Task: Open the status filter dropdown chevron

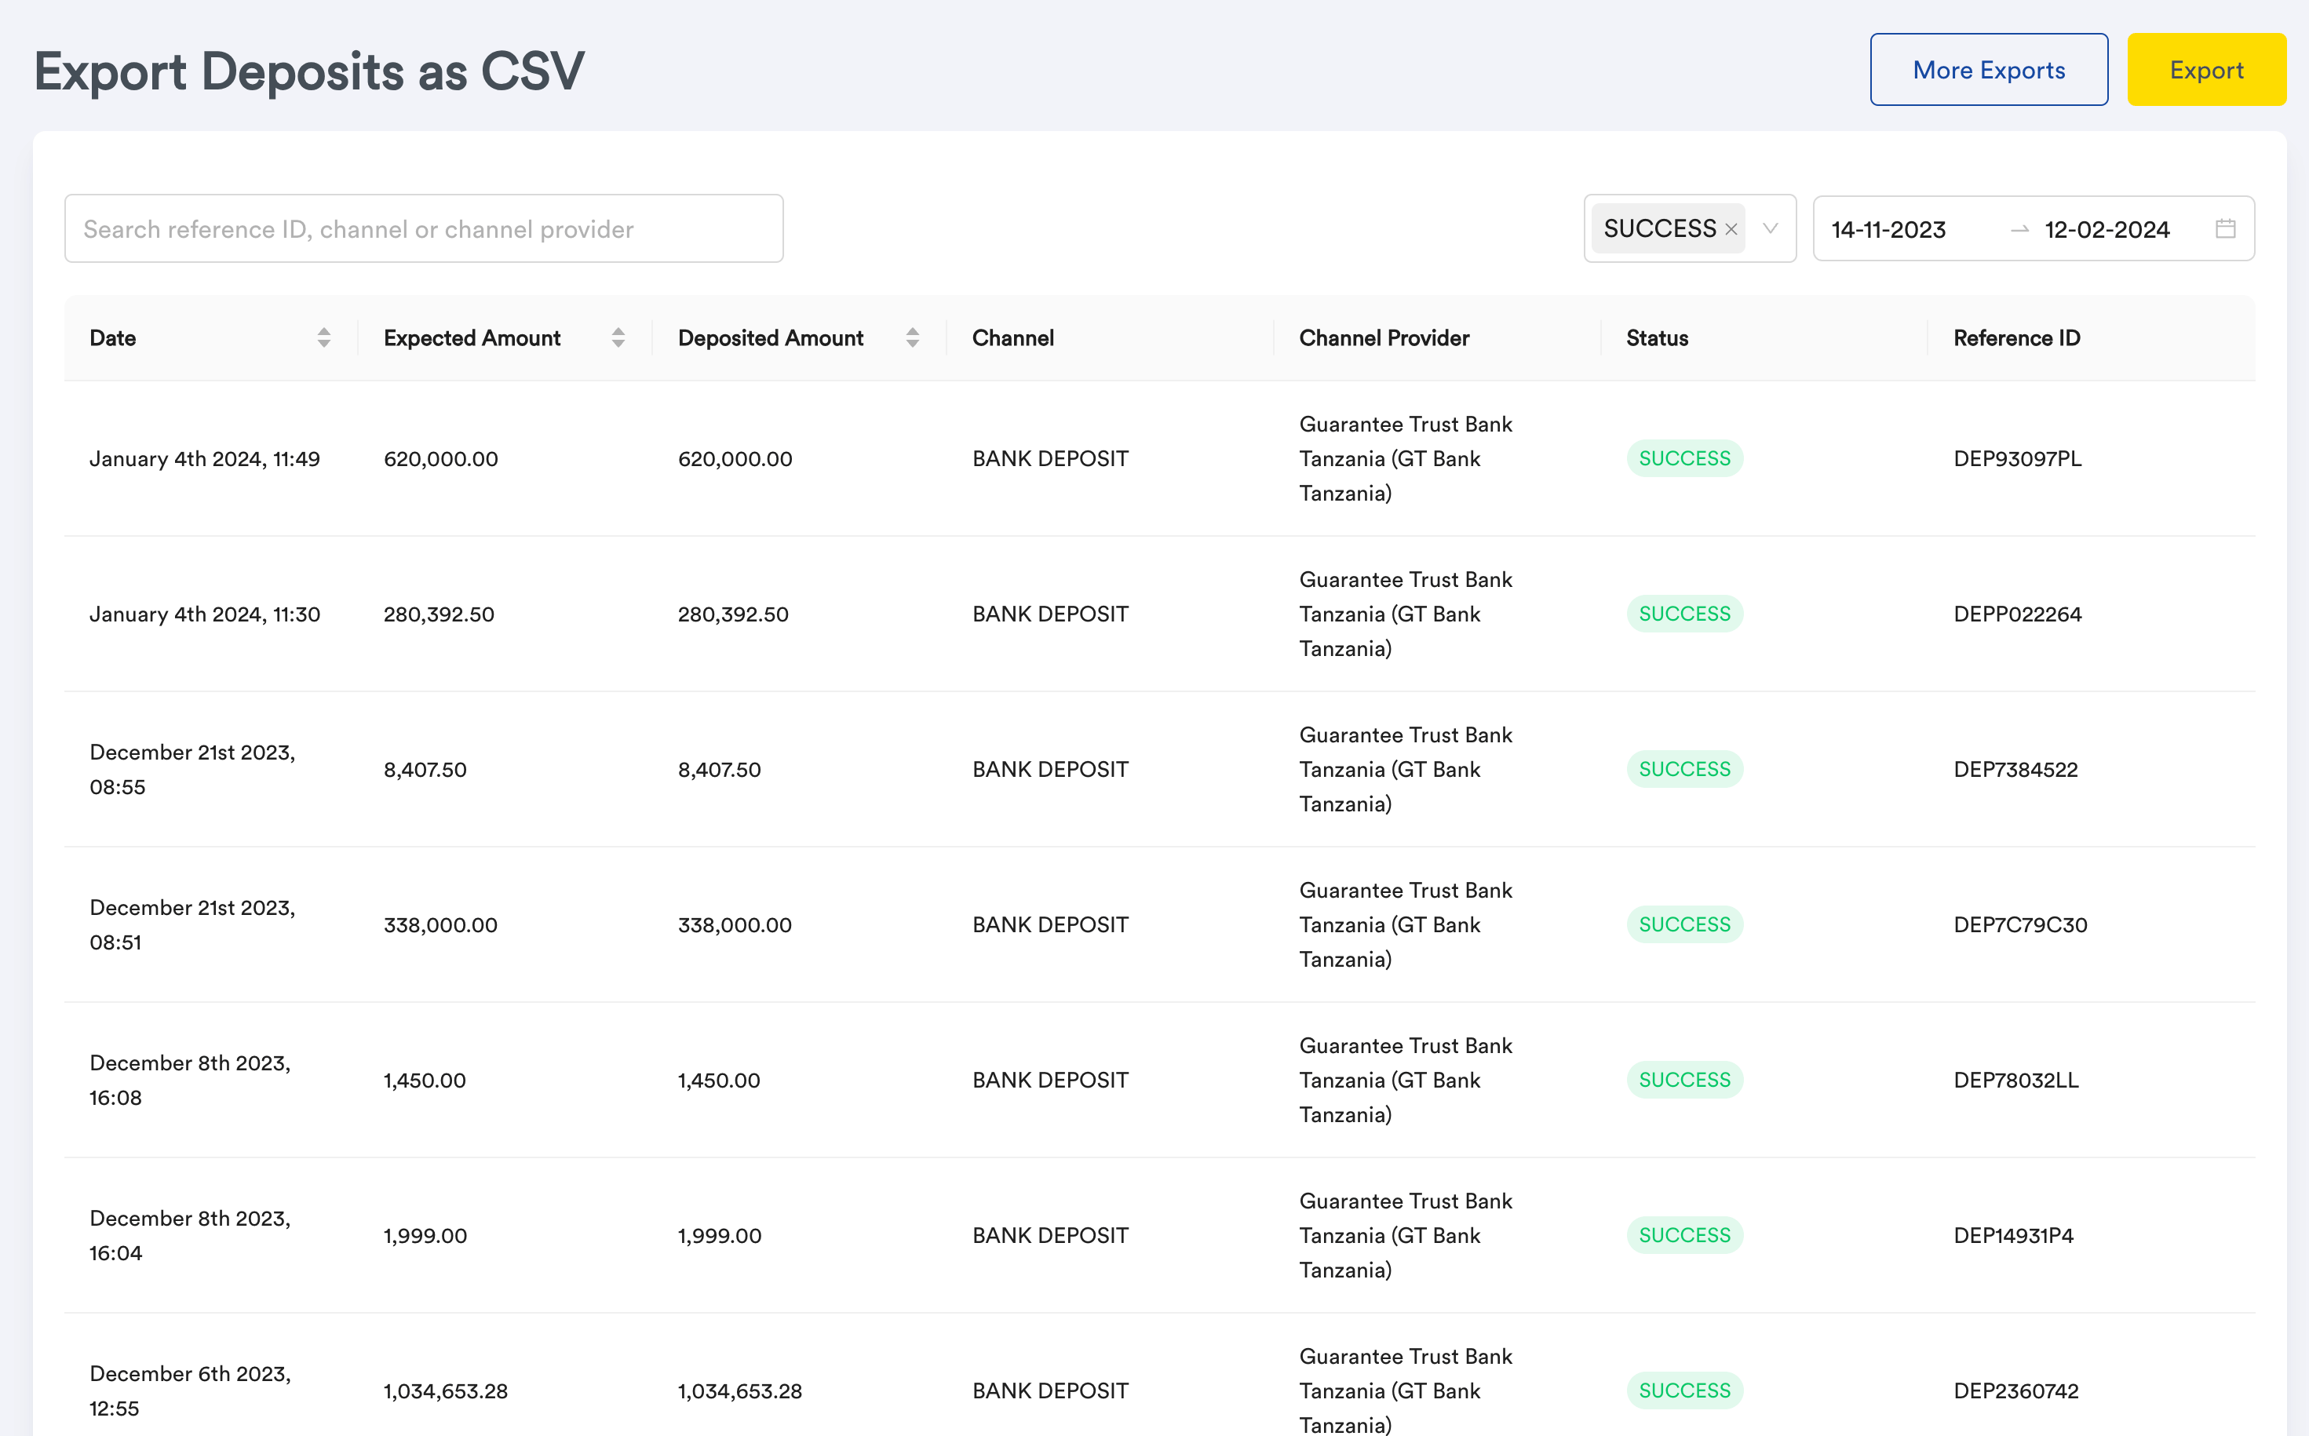Action: pos(1771,229)
